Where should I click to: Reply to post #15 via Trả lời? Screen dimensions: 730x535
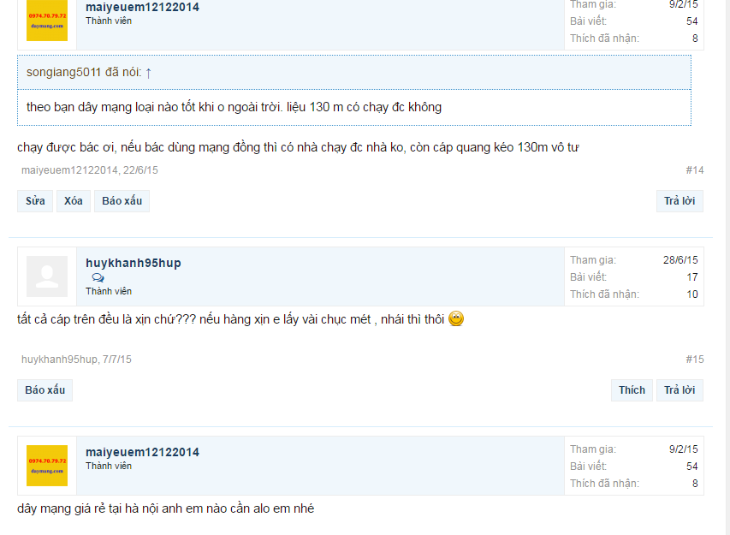pyautogui.click(x=679, y=390)
